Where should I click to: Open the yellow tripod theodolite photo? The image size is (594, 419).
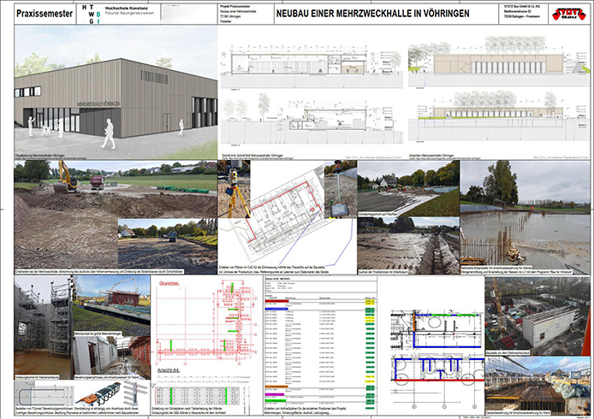(234, 189)
